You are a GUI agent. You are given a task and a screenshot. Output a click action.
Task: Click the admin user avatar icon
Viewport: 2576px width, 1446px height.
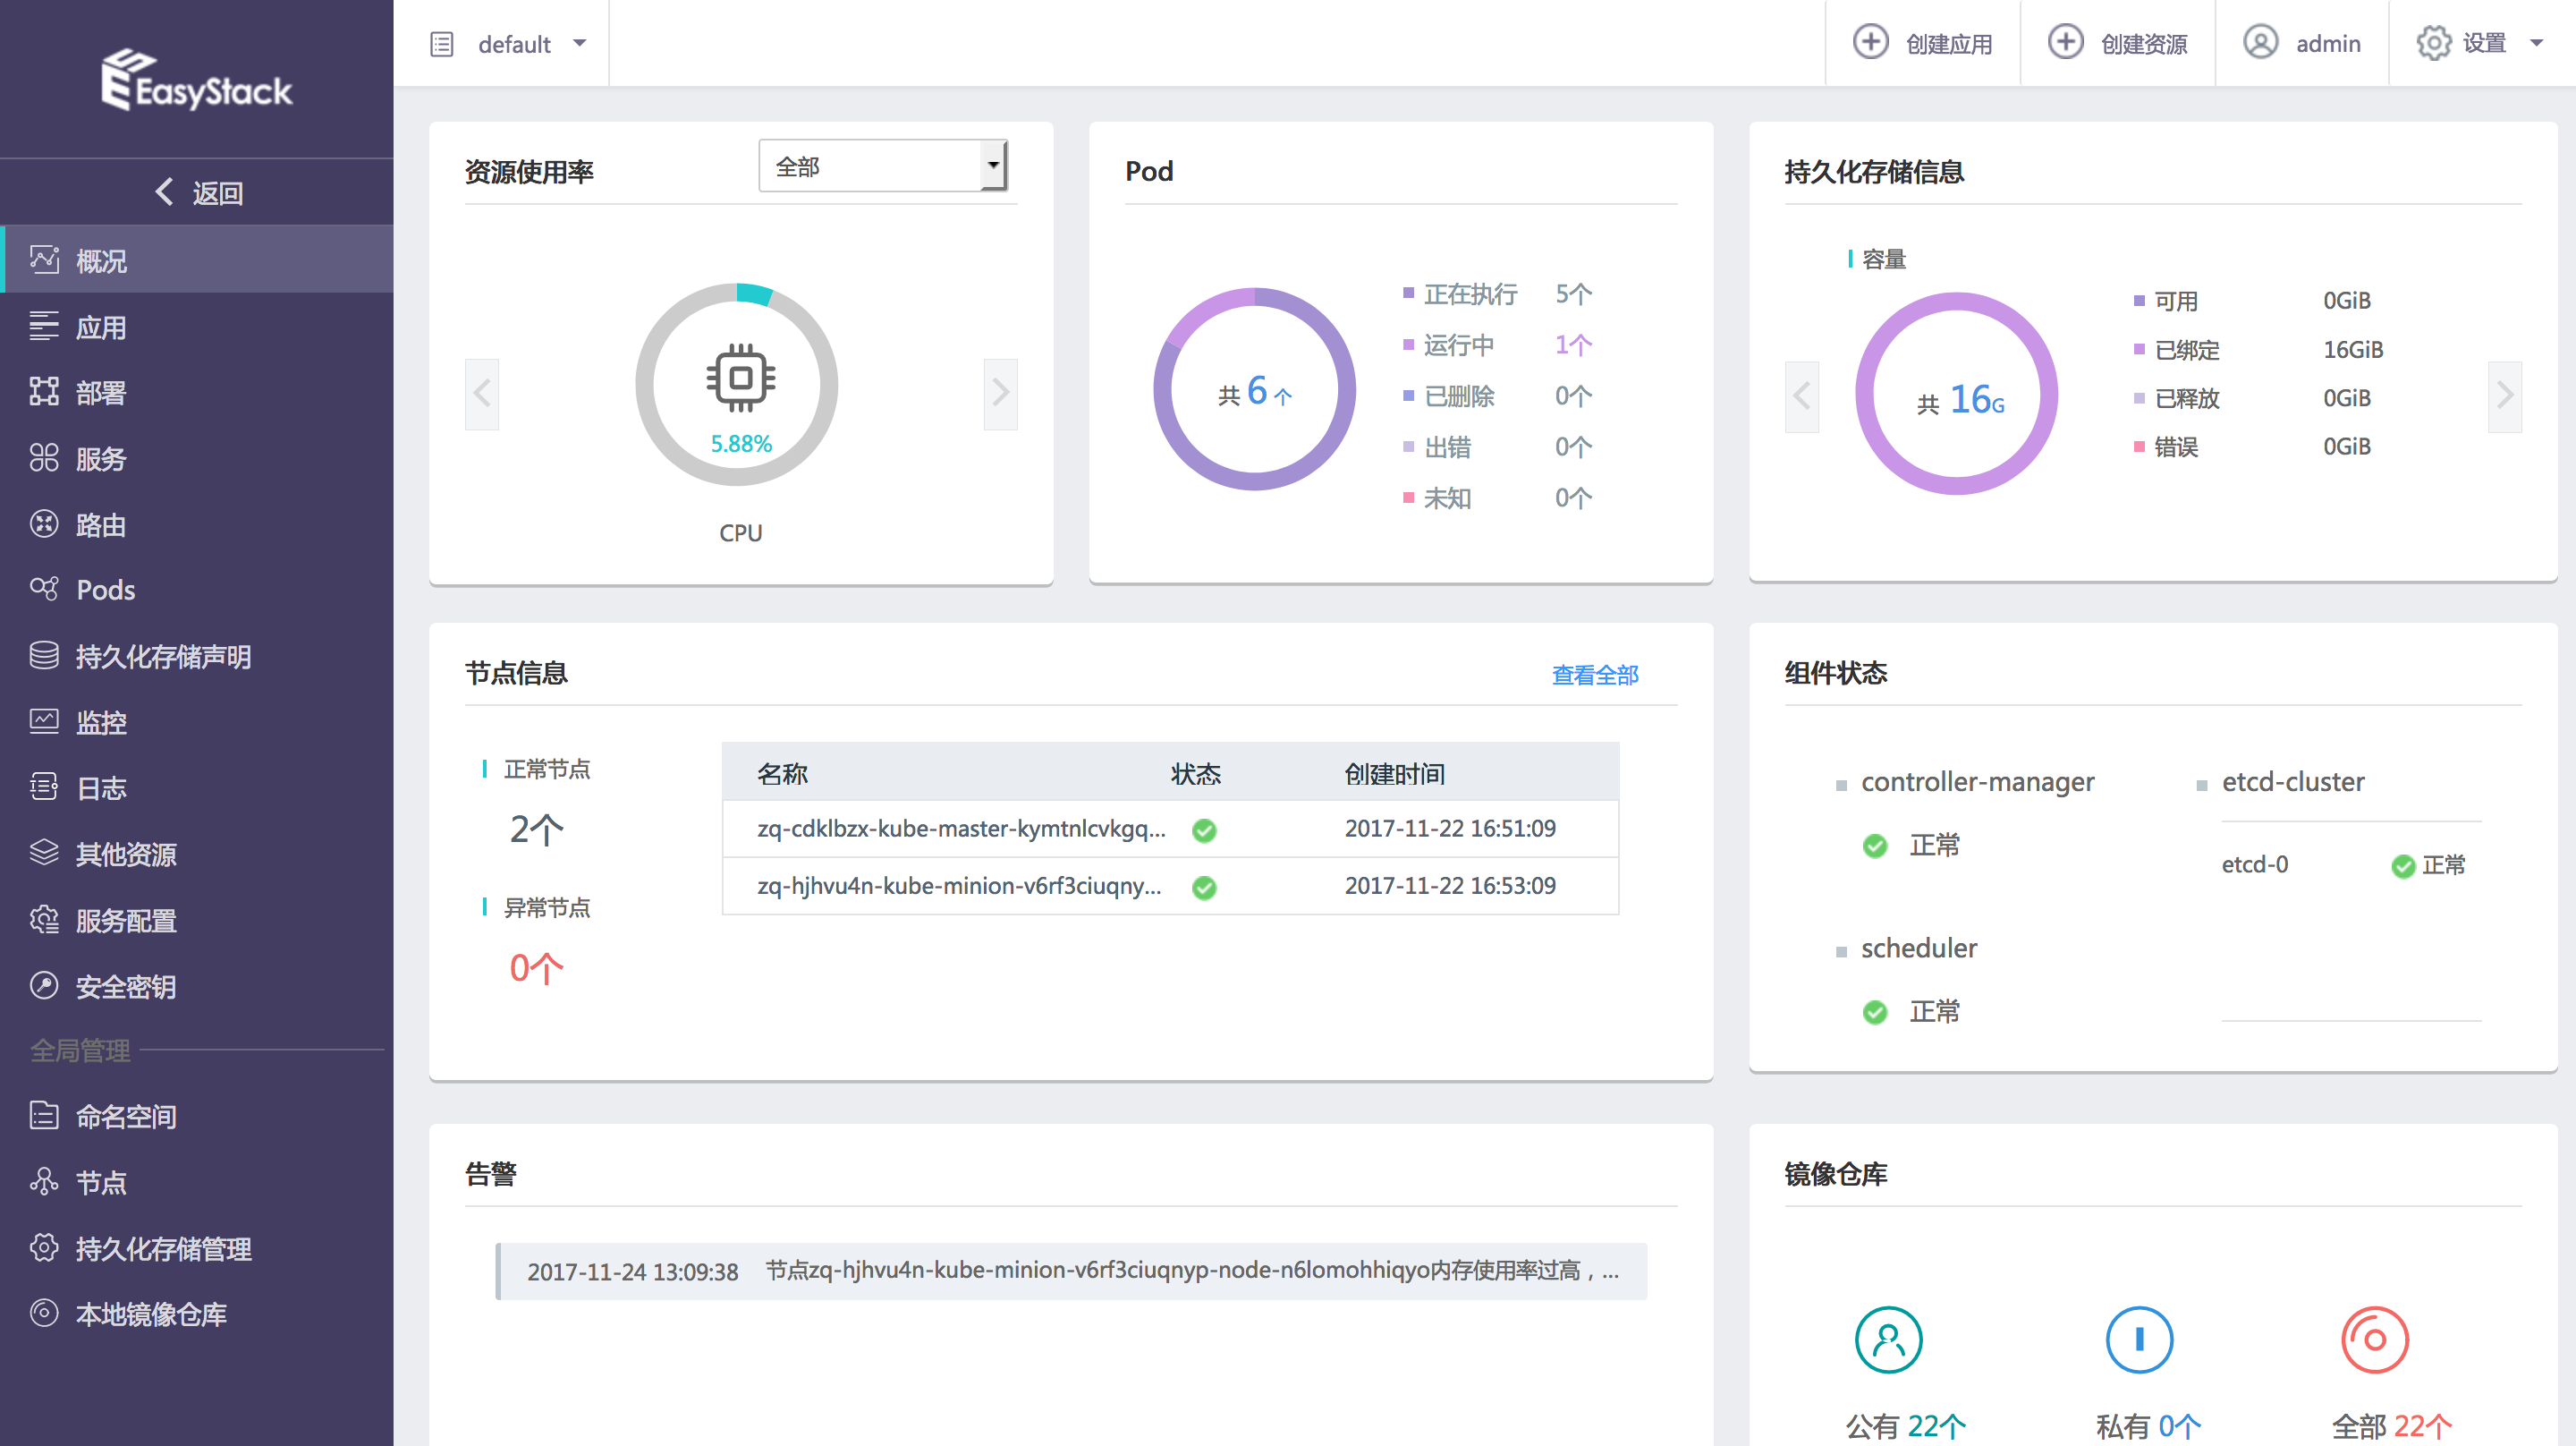click(2260, 42)
